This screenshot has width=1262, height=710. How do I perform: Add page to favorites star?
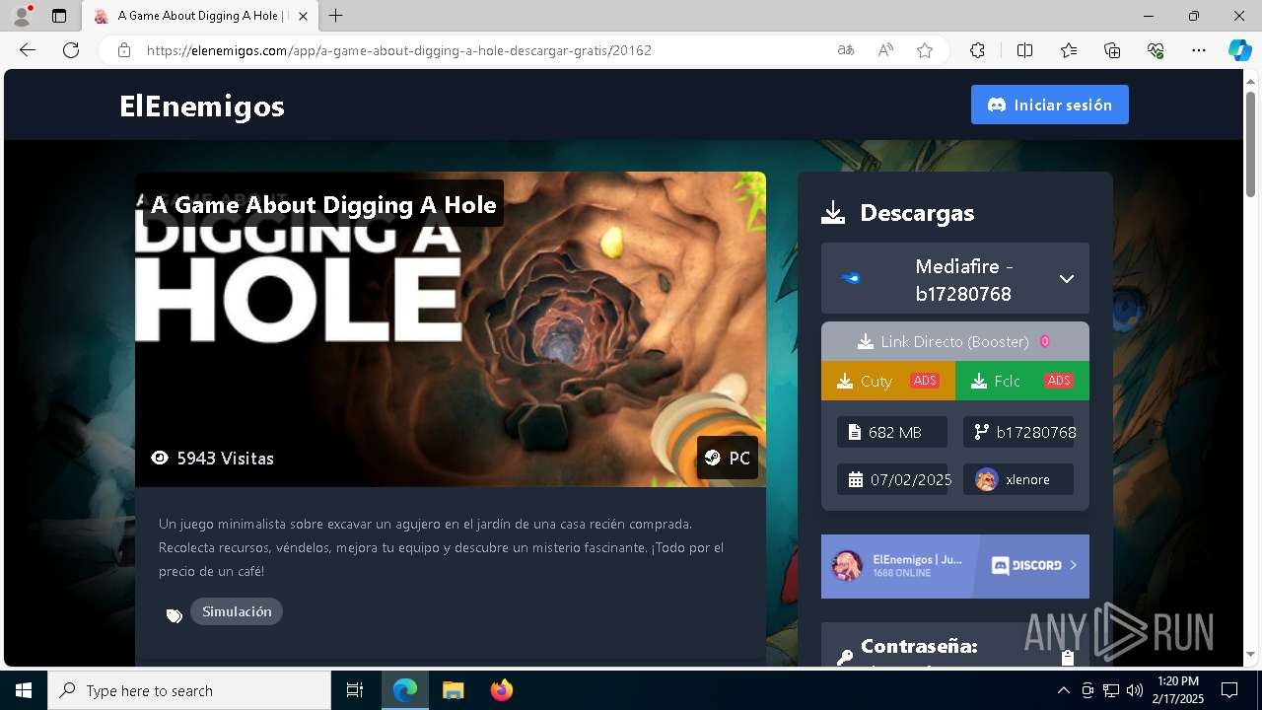925,50
